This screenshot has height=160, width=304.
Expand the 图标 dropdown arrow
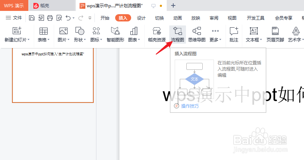[x=101, y=40]
